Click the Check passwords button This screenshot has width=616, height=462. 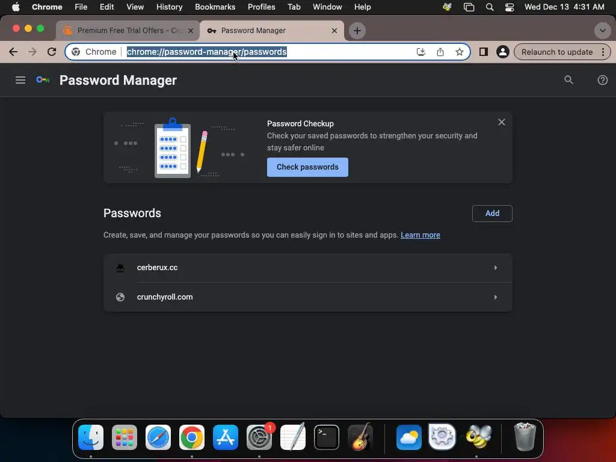click(x=307, y=167)
